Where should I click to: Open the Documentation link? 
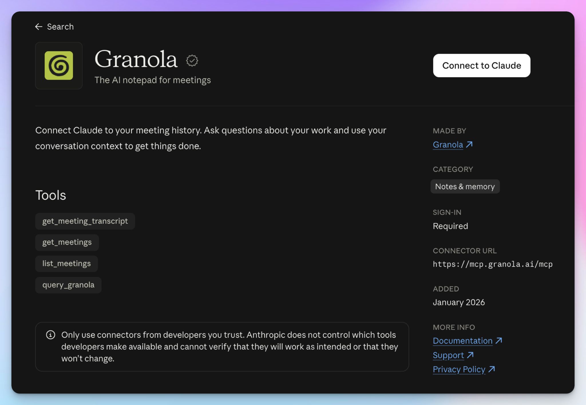[x=463, y=341]
